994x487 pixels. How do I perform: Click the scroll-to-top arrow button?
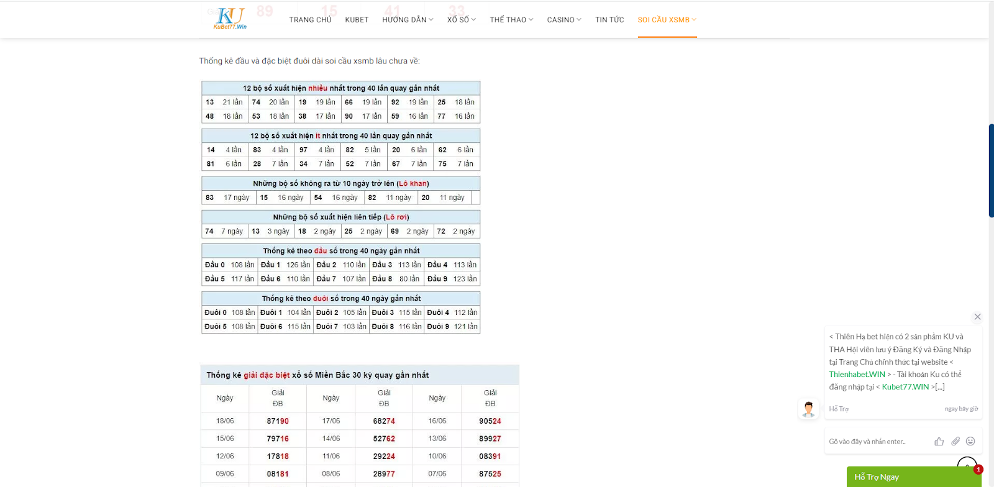(x=967, y=463)
